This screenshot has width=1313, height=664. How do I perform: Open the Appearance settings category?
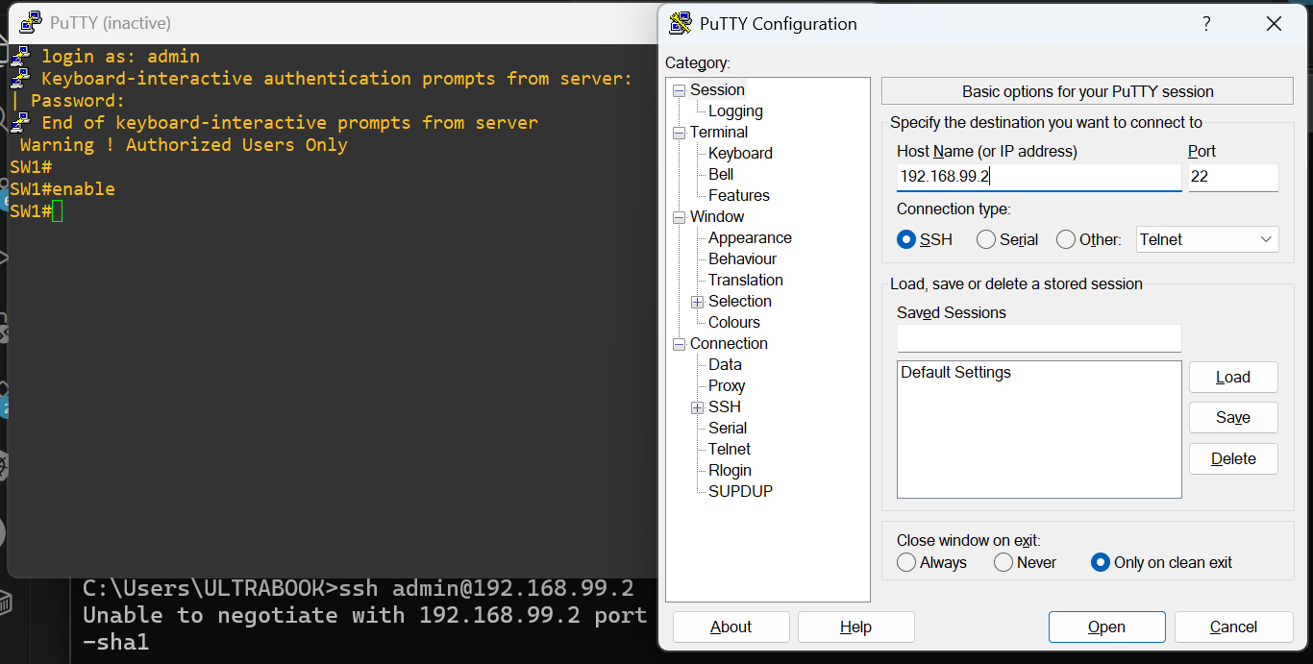(x=750, y=238)
